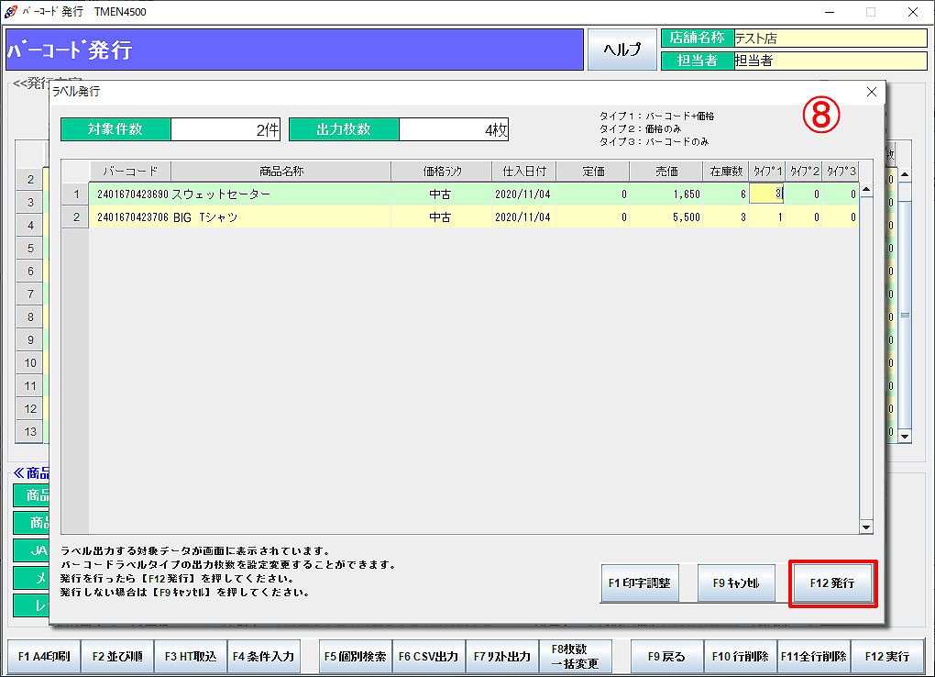Click the 商品名称 column header

tap(280, 172)
